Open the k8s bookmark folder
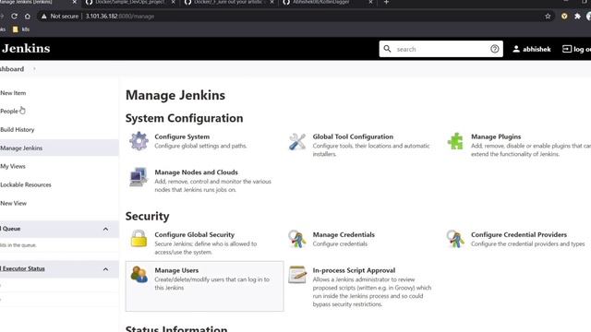Screen dimensions: 591x332 click(x=20, y=30)
